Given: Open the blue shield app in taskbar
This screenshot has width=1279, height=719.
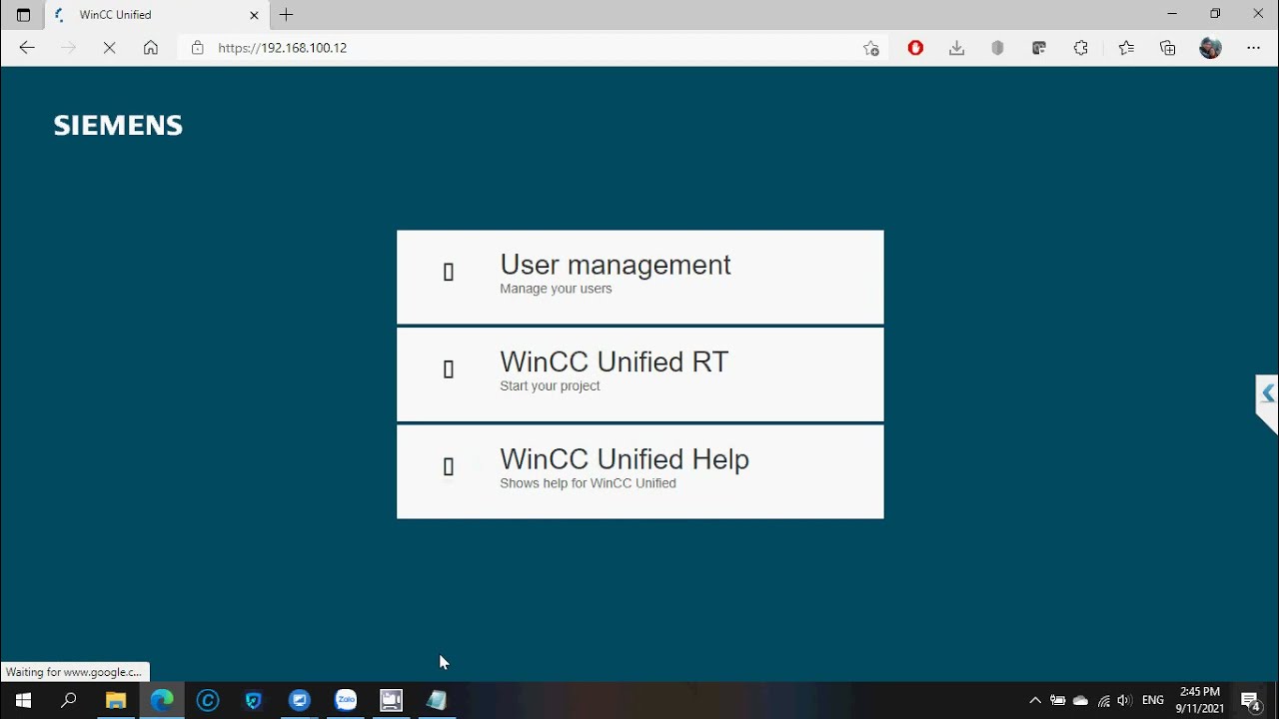Looking at the screenshot, I should pyautogui.click(x=254, y=700).
